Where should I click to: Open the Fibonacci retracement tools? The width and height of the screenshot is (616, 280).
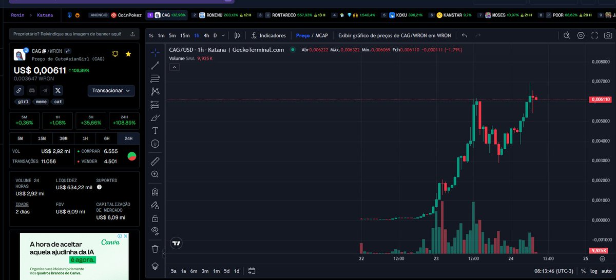coord(156,78)
